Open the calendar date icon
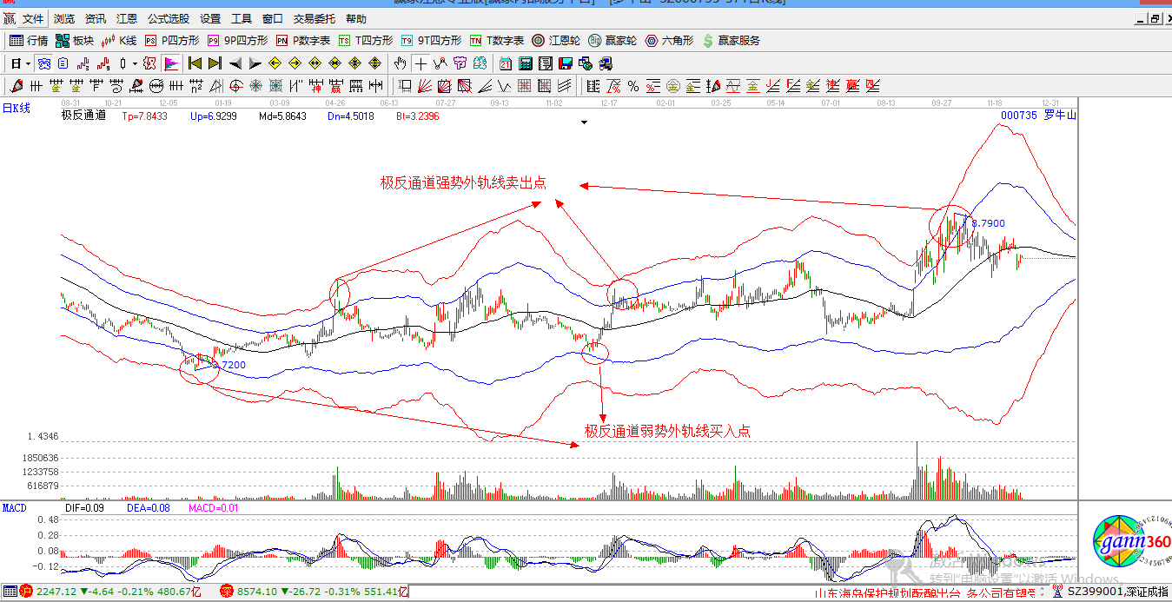The width and height of the screenshot is (1172, 602). pos(506,63)
